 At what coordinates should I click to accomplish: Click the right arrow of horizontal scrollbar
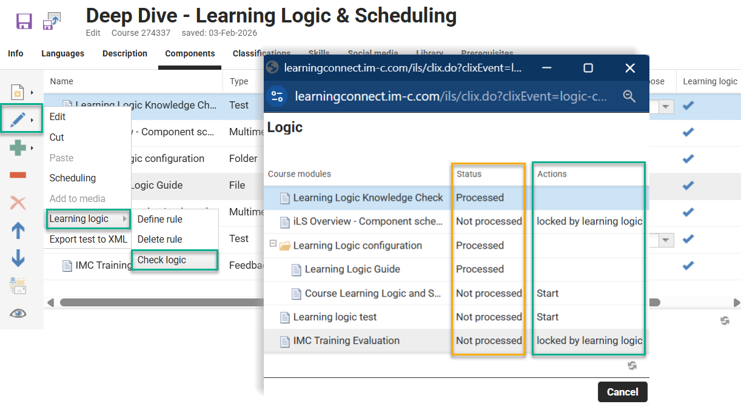pos(736,301)
